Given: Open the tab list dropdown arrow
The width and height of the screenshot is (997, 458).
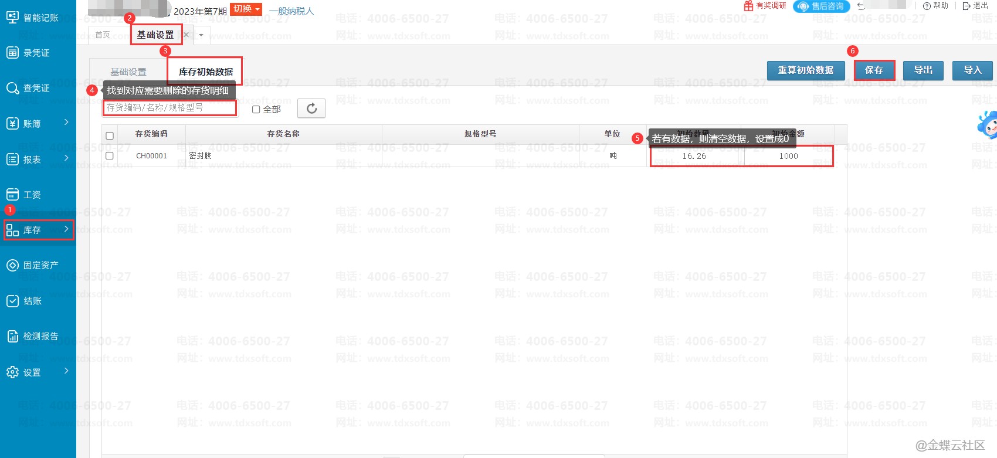Looking at the screenshot, I should [x=201, y=35].
